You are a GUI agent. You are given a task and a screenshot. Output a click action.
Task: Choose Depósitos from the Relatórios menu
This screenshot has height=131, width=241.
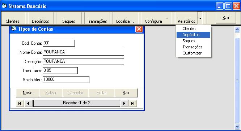(x=193, y=35)
